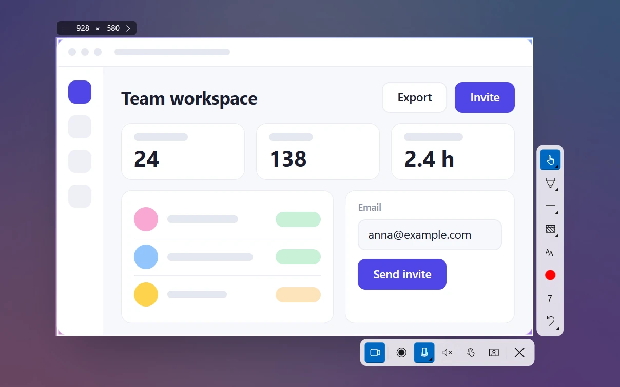Expand the capture dimensions chevron arrow
Screen dimensions: 620x387
(128, 29)
